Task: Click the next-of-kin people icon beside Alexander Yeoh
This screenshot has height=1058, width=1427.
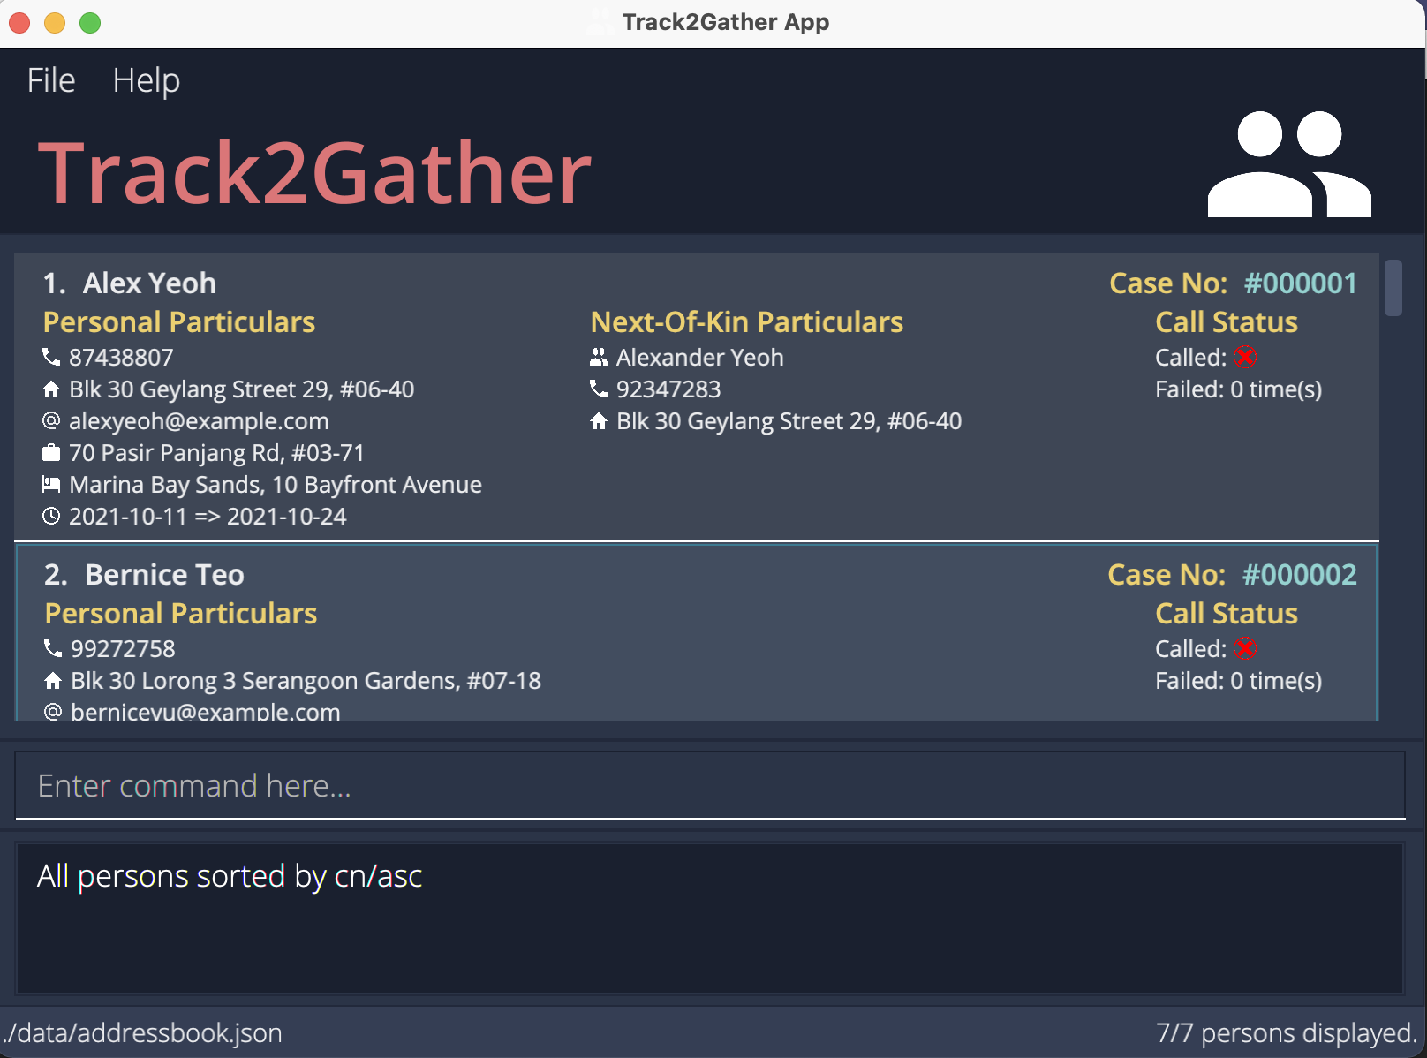Action: (x=598, y=358)
